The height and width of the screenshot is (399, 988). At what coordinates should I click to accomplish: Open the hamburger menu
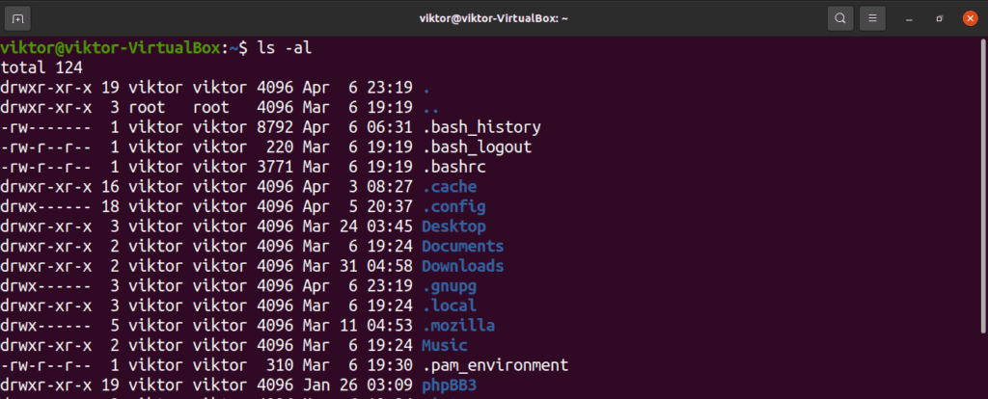(872, 18)
